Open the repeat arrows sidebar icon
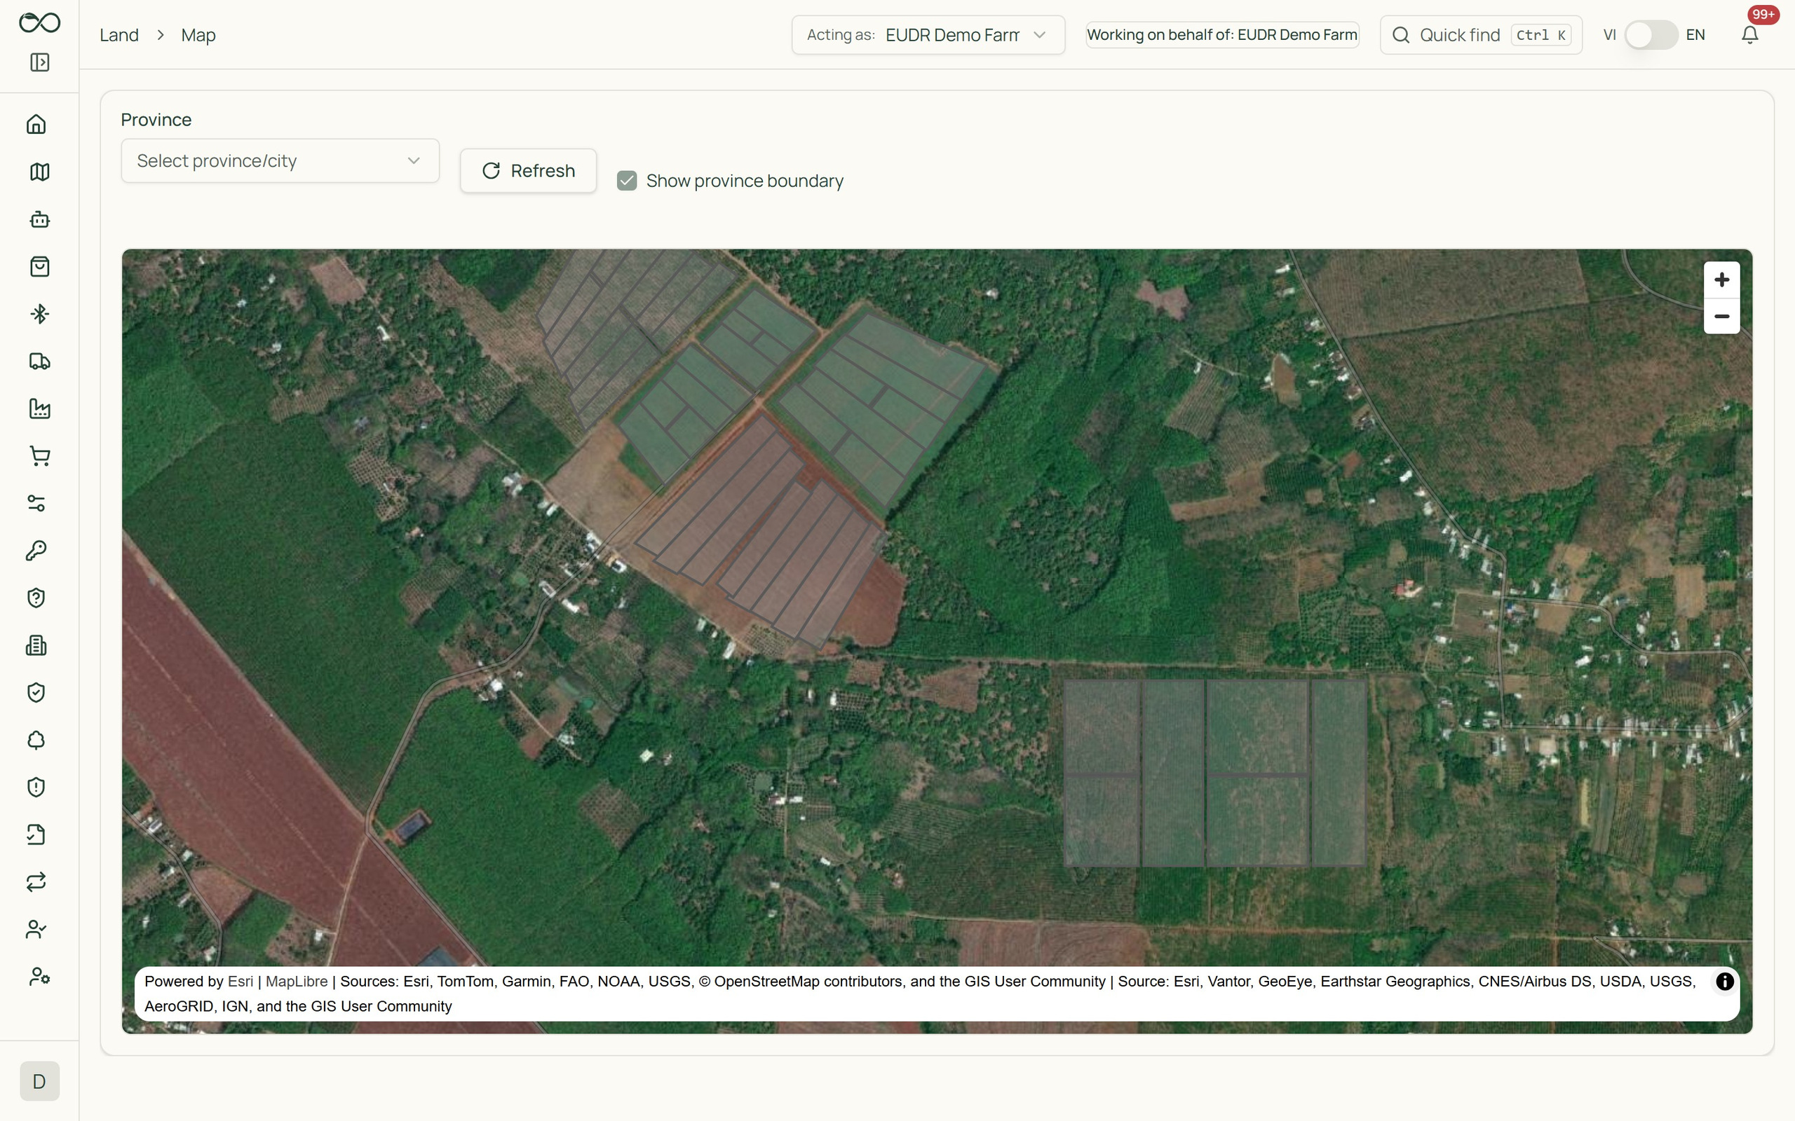The width and height of the screenshot is (1795, 1121). click(36, 882)
